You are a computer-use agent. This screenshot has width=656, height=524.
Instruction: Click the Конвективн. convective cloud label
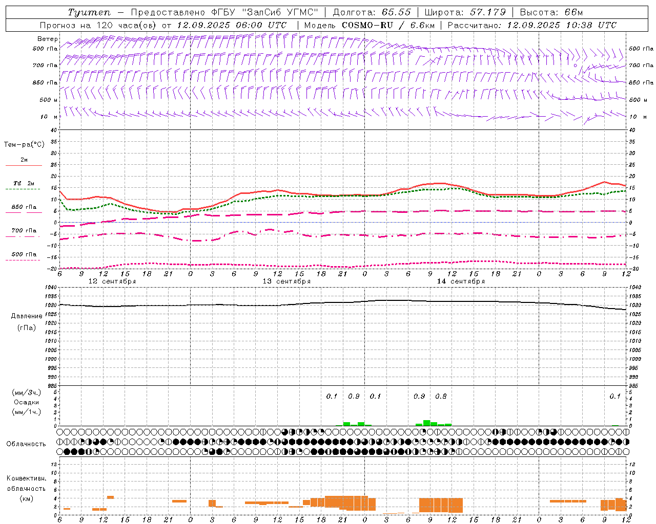coord(26,478)
